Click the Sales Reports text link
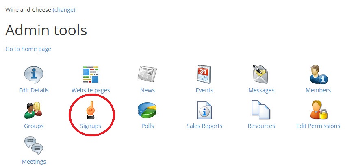The width and height of the screenshot is (356, 166). (204, 126)
